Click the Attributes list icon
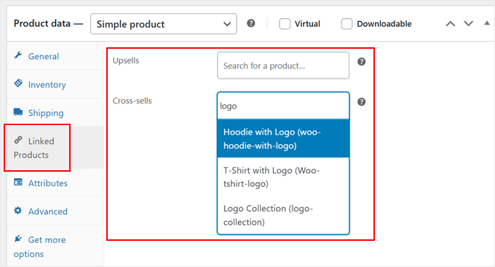The width and height of the screenshot is (495, 267). click(18, 182)
